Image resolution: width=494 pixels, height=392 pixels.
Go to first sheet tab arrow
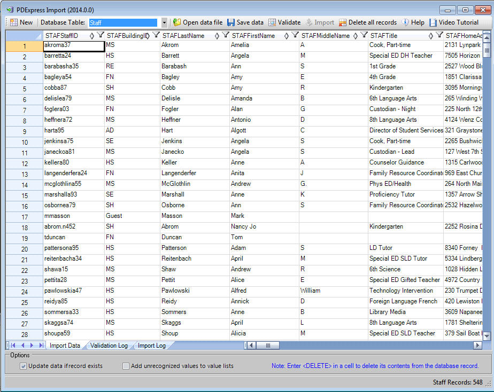pyautogui.click(x=13, y=346)
